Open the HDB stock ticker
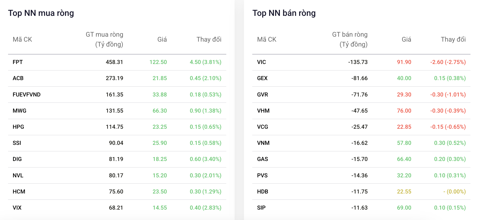This screenshot has height=220, width=477. [x=262, y=192]
